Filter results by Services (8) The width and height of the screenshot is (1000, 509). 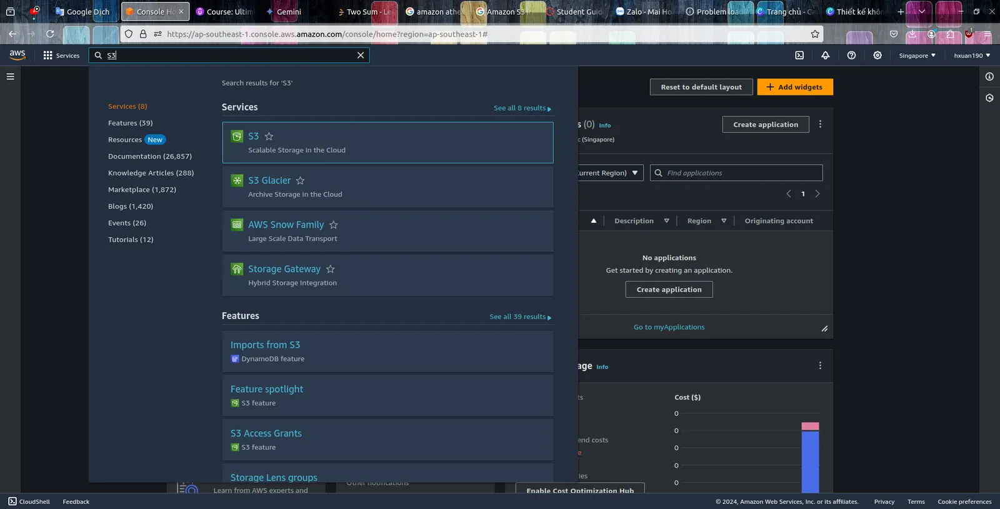click(127, 106)
